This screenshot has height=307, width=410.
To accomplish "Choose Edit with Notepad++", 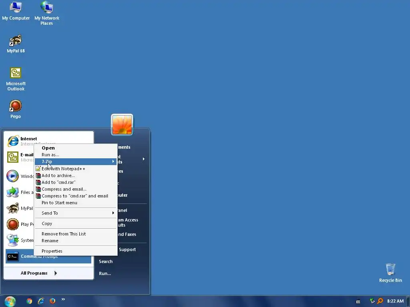I will click(76, 169).
